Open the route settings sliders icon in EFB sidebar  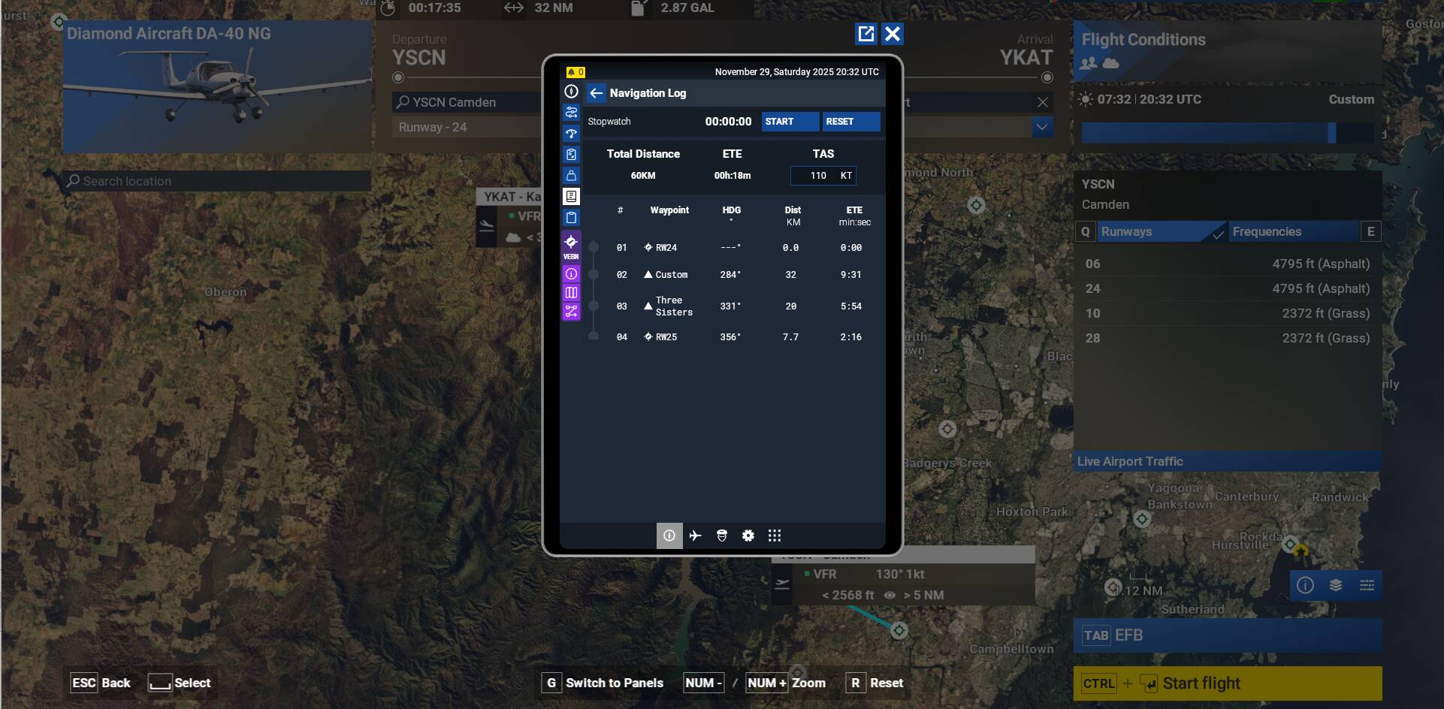[x=571, y=113]
